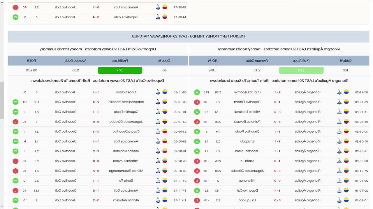Screen dimensions: 373x209
Task: Click league trophy icon in Deportes Tolima row
Action: pos(339,151)
